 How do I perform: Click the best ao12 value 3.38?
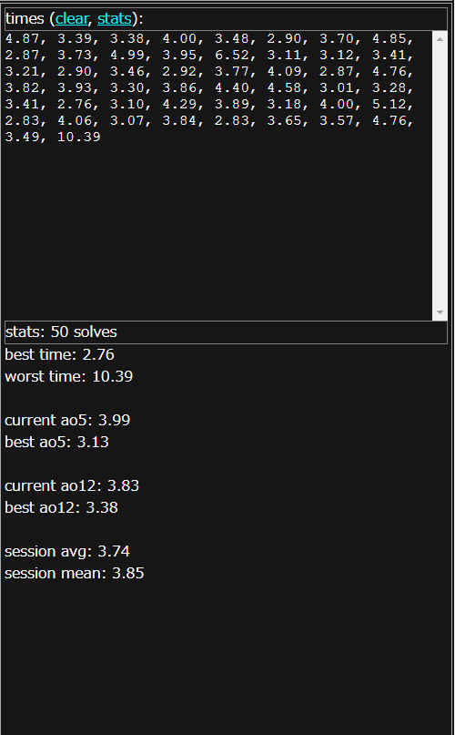click(x=102, y=507)
